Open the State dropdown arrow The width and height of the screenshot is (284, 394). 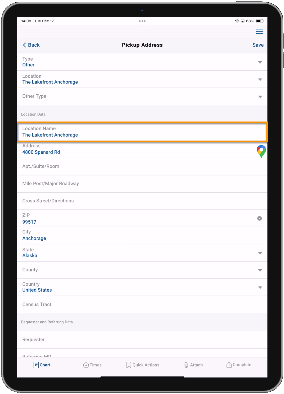coord(260,253)
